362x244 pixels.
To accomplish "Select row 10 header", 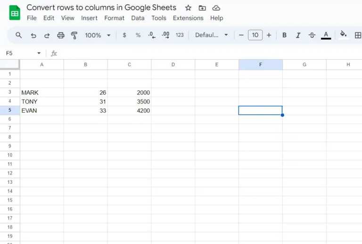I will 10,155.
